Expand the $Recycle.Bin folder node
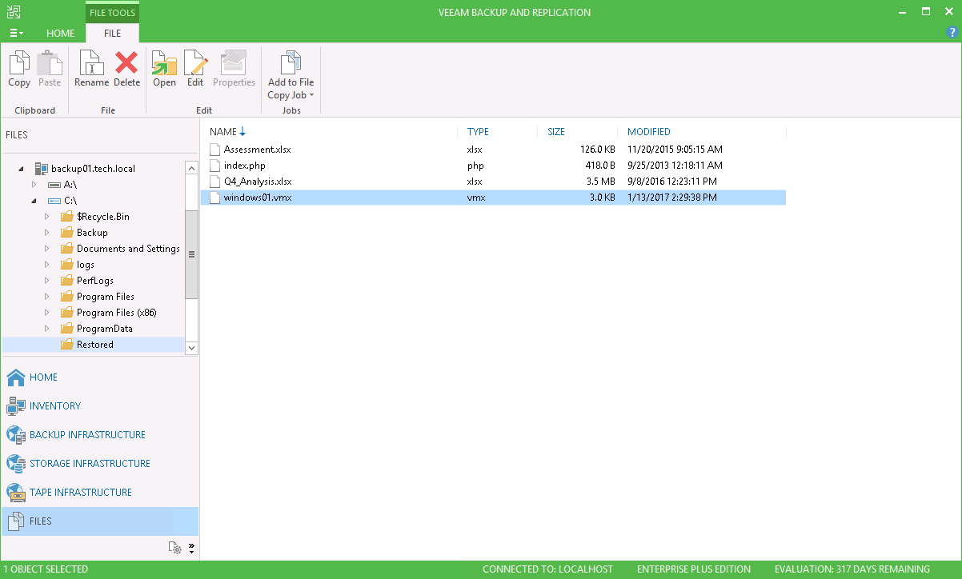962x579 pixels. pyautogui.click(x=47, y=217)
